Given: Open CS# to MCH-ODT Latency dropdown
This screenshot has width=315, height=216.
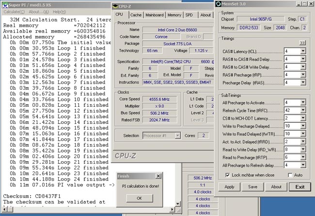Looking at the screenshot, I should [x=303, y=118].
